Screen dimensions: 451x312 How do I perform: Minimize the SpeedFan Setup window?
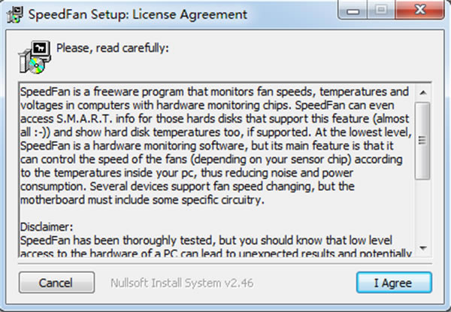click(x=353, y=11)
